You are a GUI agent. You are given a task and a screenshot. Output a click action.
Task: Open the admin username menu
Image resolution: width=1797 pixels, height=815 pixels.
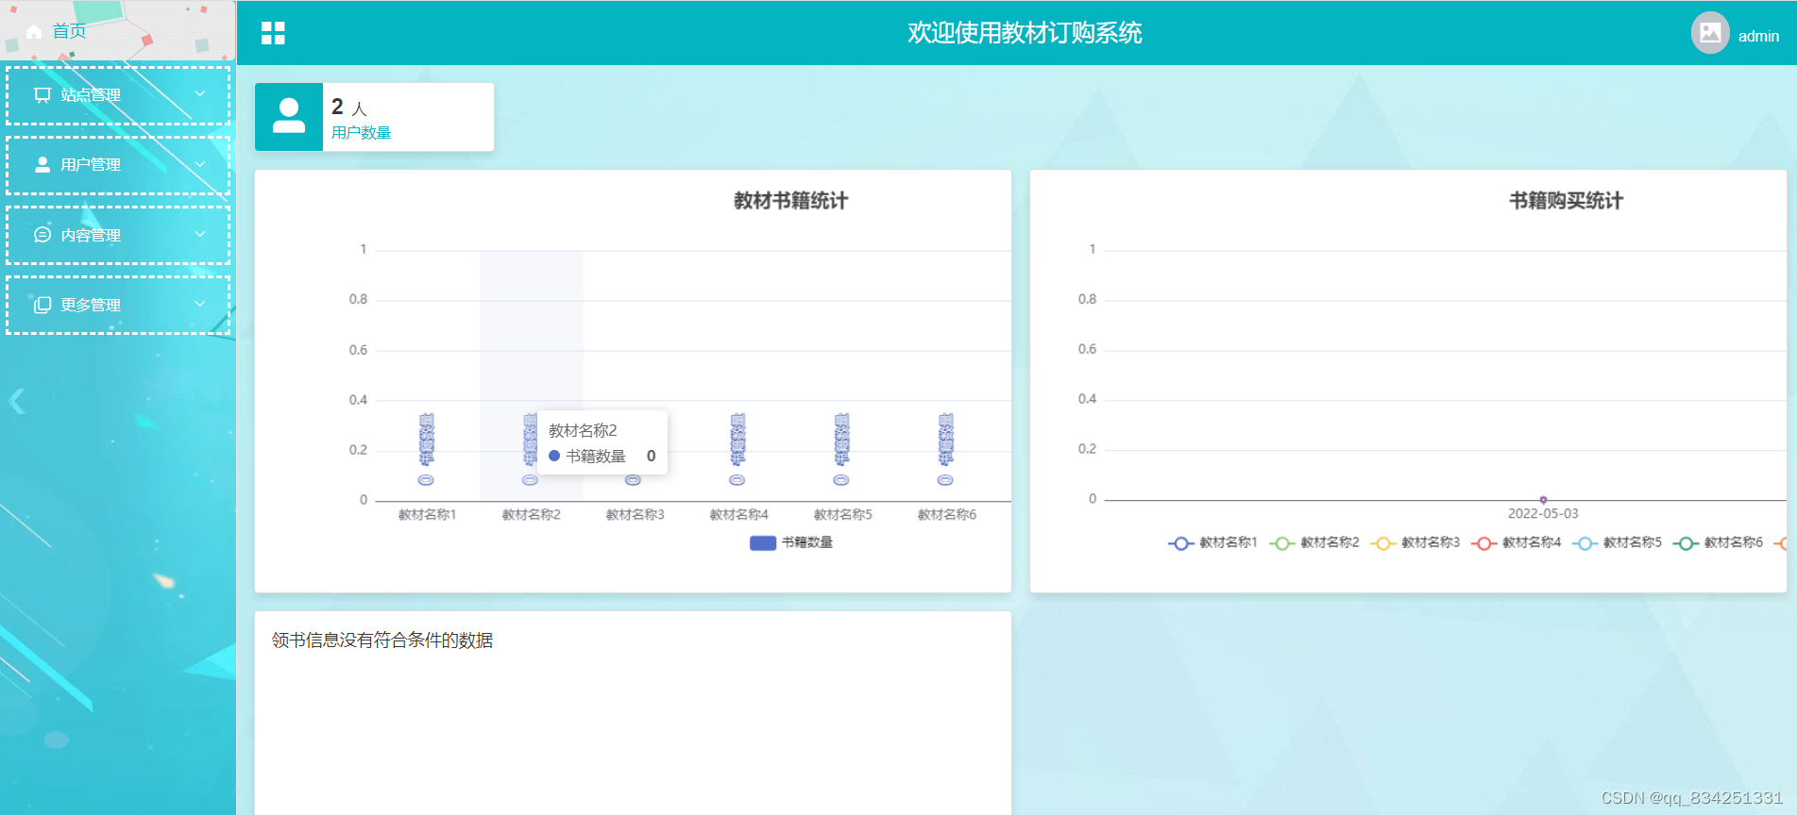pyautogui.click(x=1758, y=36)
